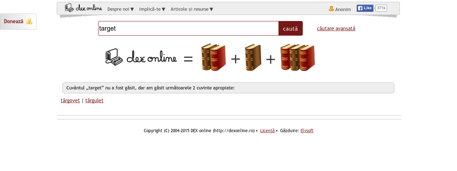Open Articole și resurse dropdown
Image resolution: width=457 pixels, height=171 pixels.
[192, 9]
